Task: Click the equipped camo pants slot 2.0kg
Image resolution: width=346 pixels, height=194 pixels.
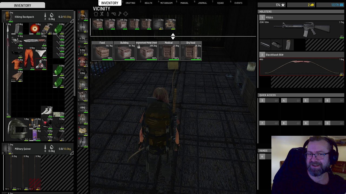Action: [83, 120]
